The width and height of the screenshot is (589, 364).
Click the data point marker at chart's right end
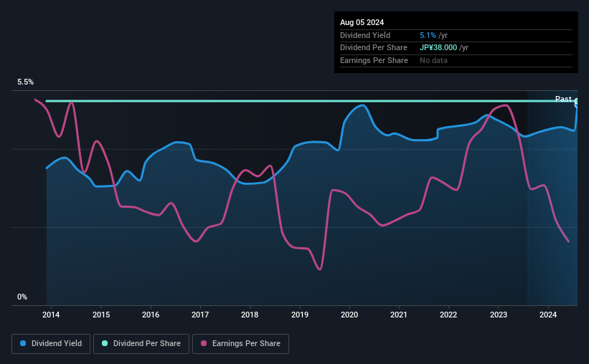pos(577,102)
